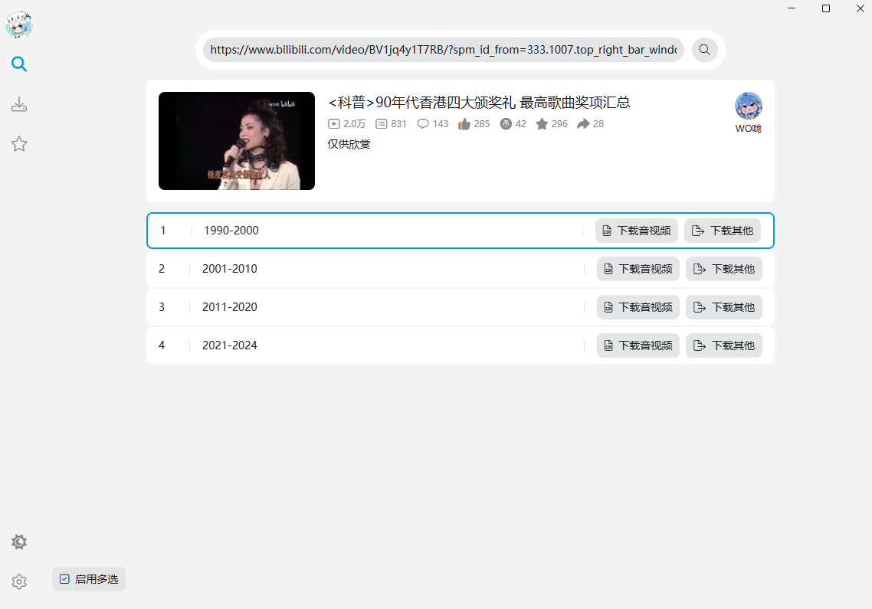Image resolution: width=872 pixels, height=609 pixels.
Task: Click the user avatar in sidebar top
Action: tap(19, 25)
